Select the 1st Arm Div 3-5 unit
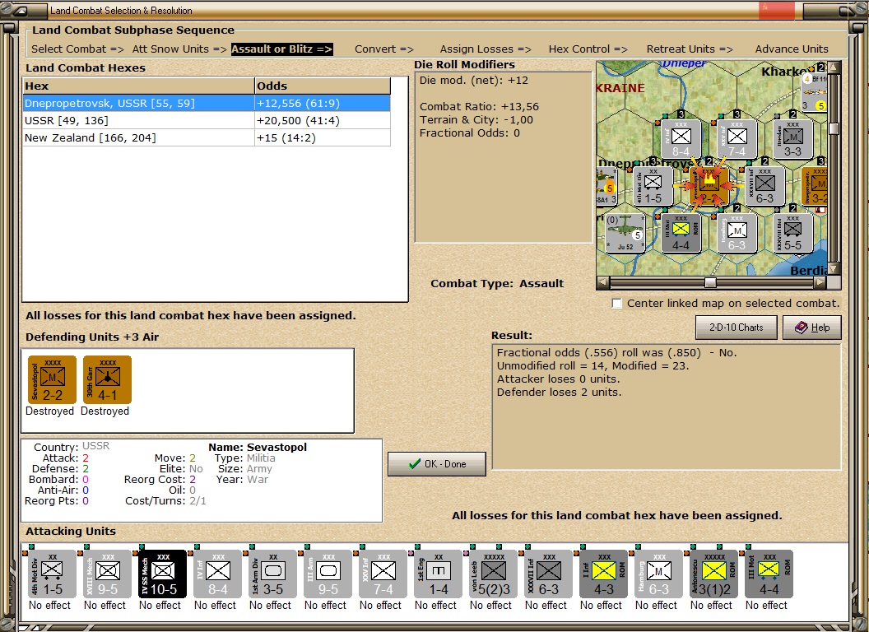This screenshot has width=869, height=632. click(x=272, y=574)
